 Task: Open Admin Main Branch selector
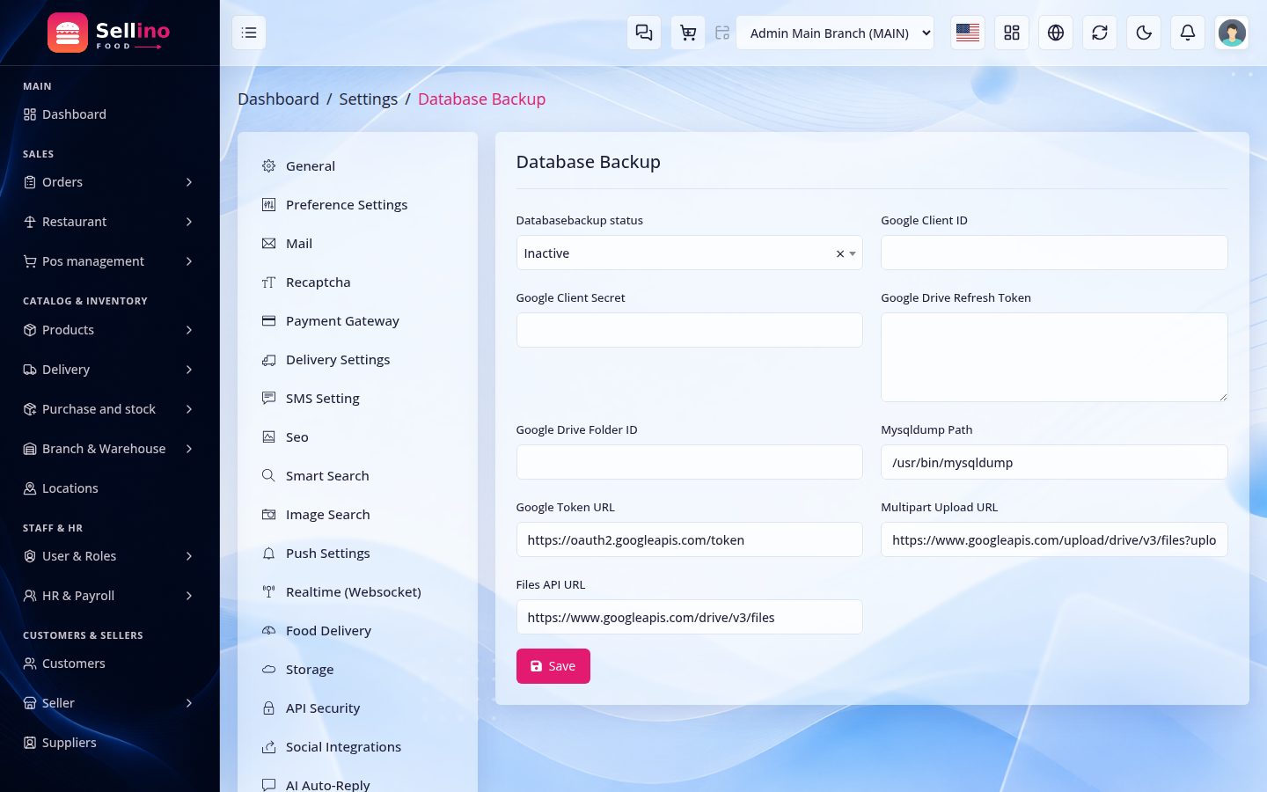pos(835,33)
